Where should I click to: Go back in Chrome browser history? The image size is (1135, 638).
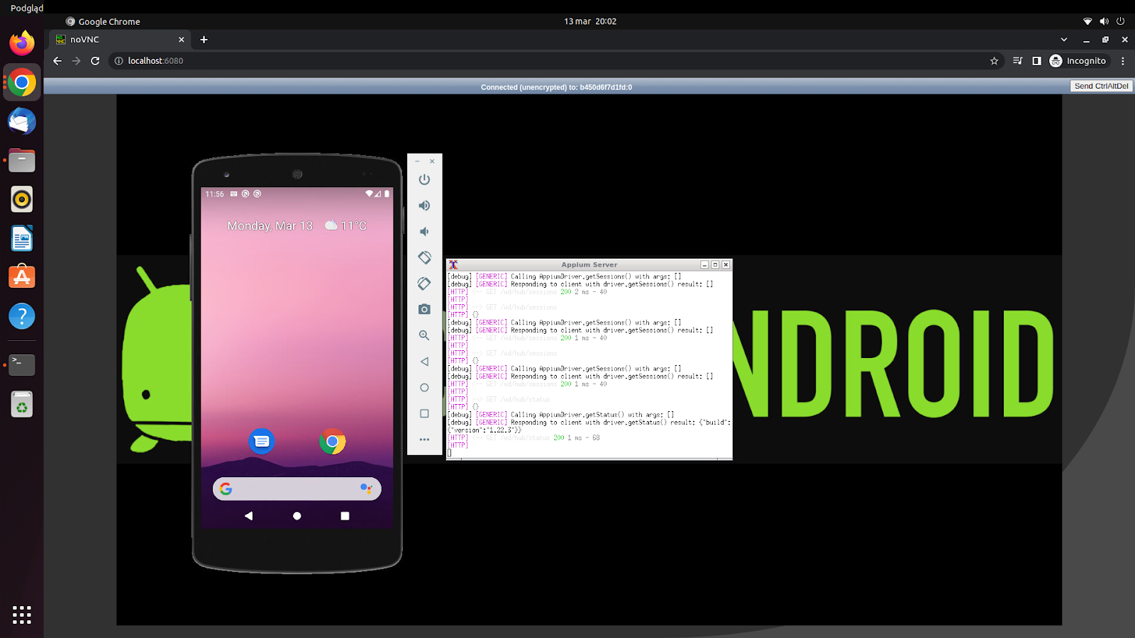57,61
